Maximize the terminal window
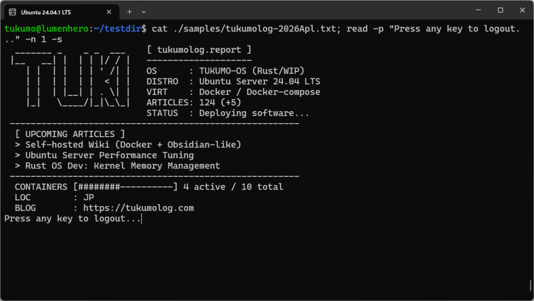 point(500,10)
